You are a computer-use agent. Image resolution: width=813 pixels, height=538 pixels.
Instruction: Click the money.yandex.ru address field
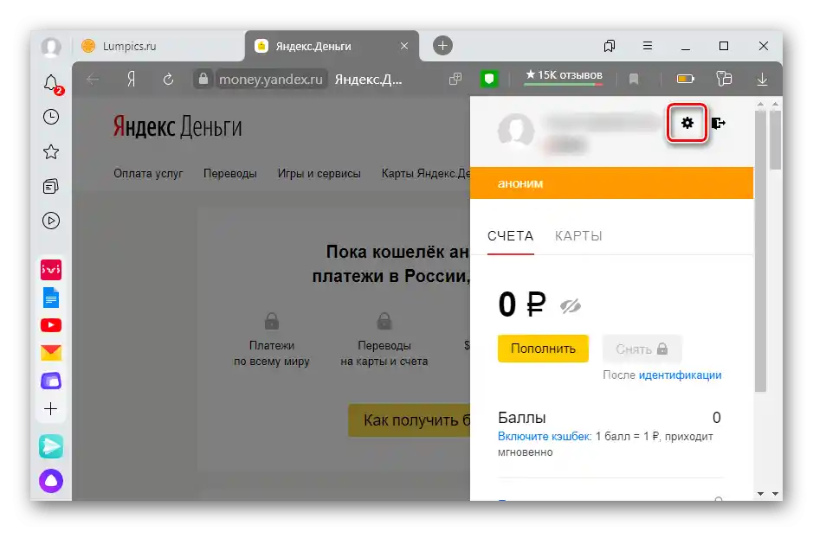coord(271,80)
